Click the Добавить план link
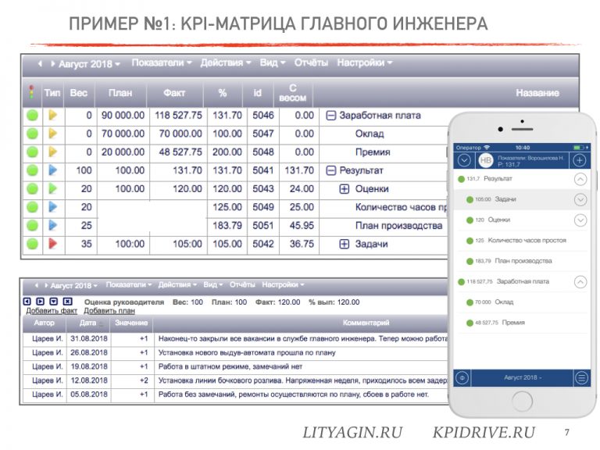The width and height of the screenshot is (600, 450). pos(109,311)
